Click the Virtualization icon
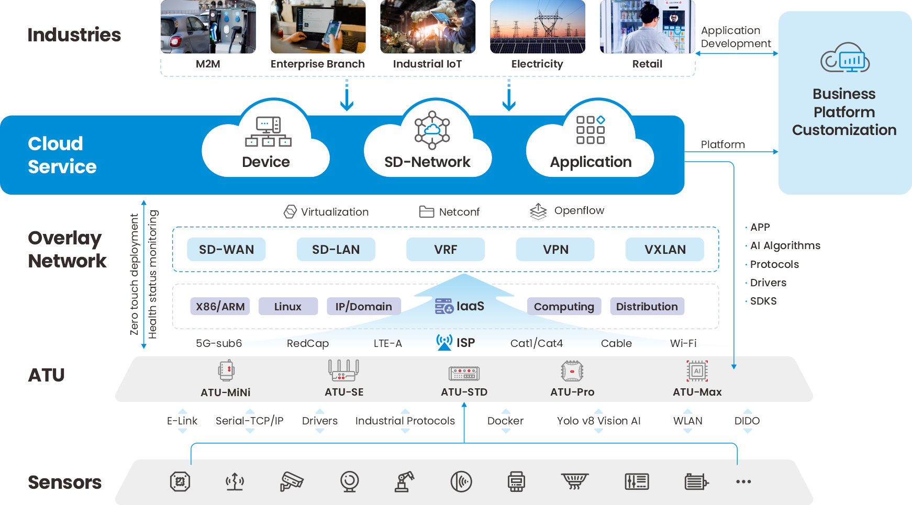The height and width of the screenshot is (505, 912). coord(290,211)
